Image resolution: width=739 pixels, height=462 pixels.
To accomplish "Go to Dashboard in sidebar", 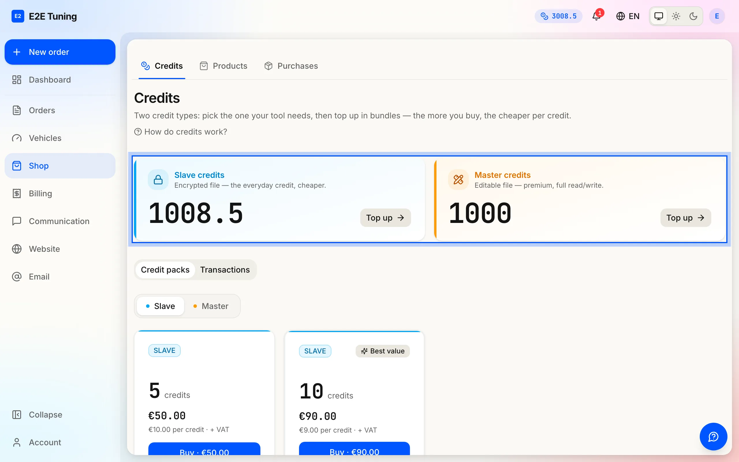I will click(60, 80).
